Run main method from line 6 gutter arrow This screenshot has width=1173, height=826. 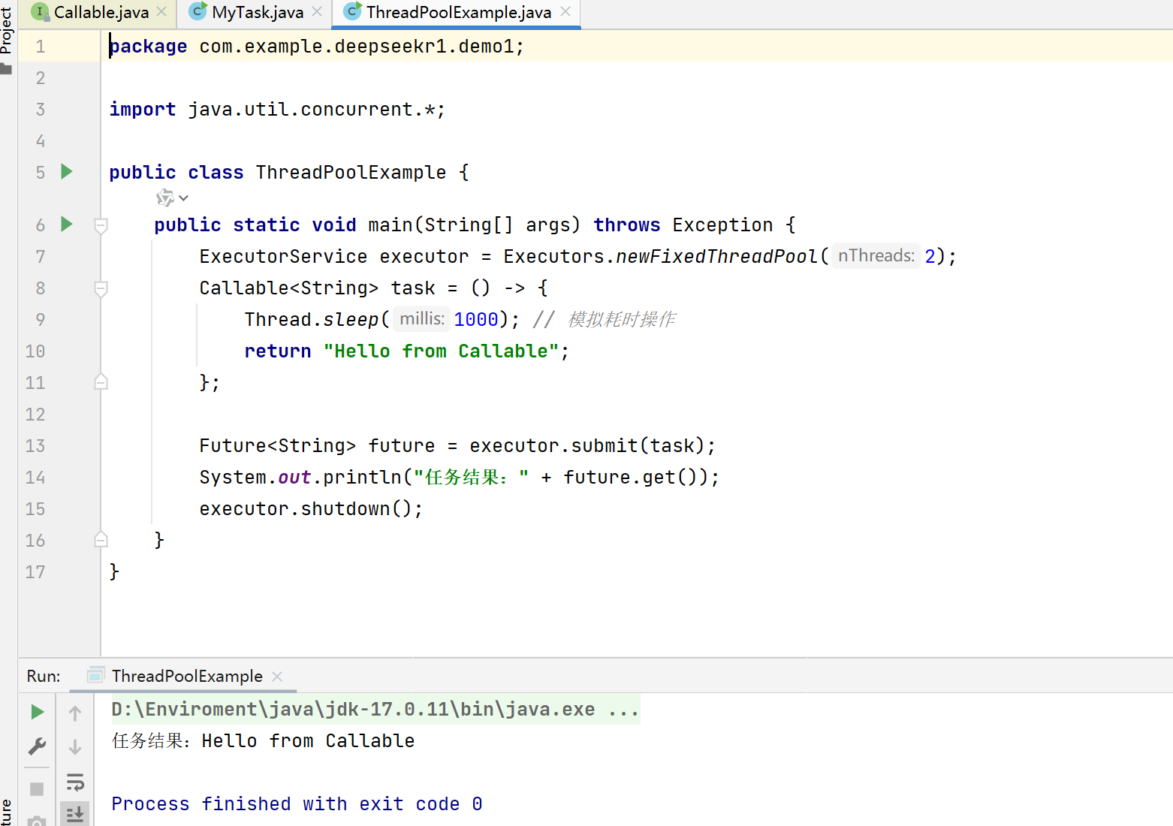66,224
